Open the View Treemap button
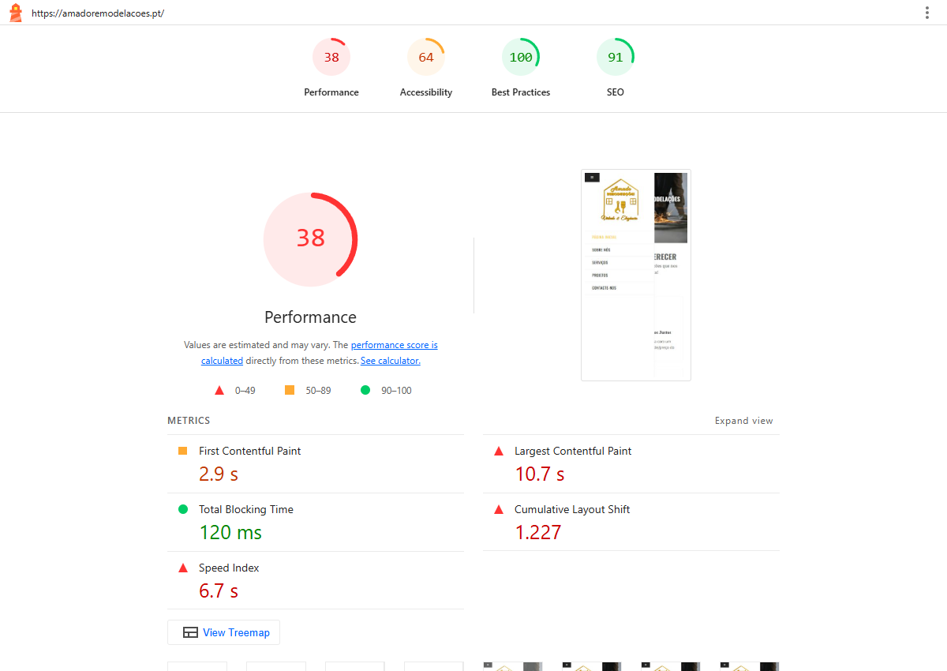 point(224,632)
